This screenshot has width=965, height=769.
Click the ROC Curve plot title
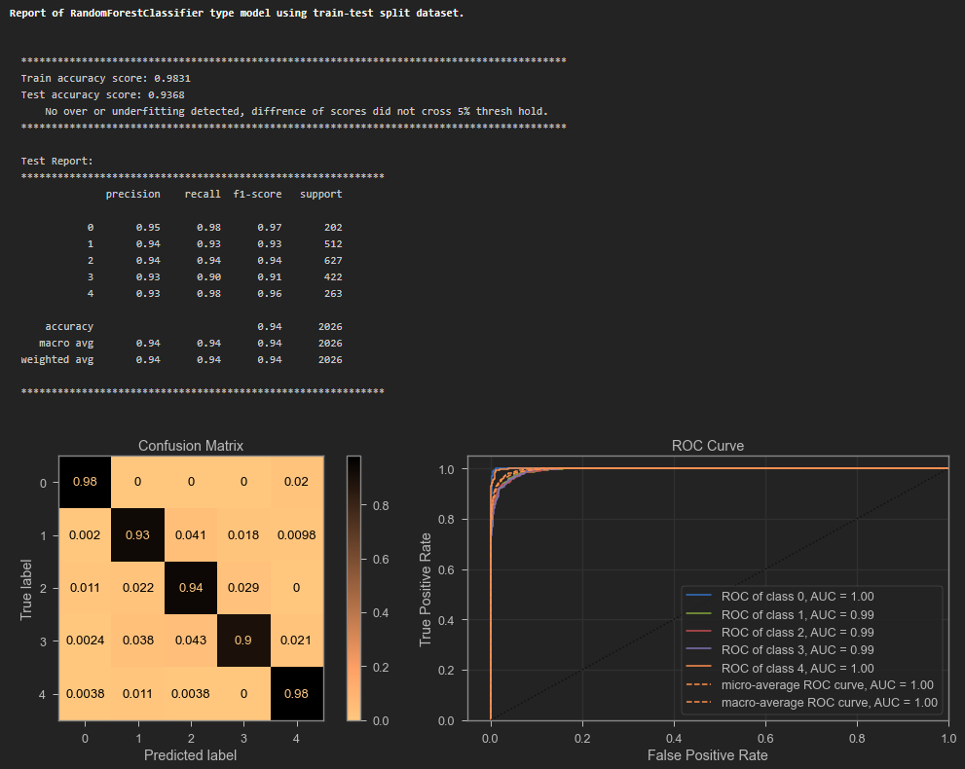(x=708, y=446)
